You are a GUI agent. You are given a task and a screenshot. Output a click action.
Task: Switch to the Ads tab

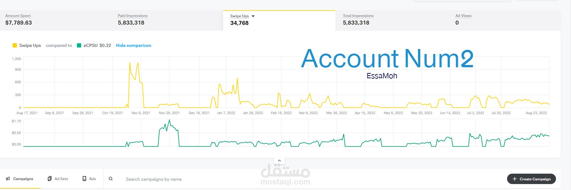click(89, 179)
